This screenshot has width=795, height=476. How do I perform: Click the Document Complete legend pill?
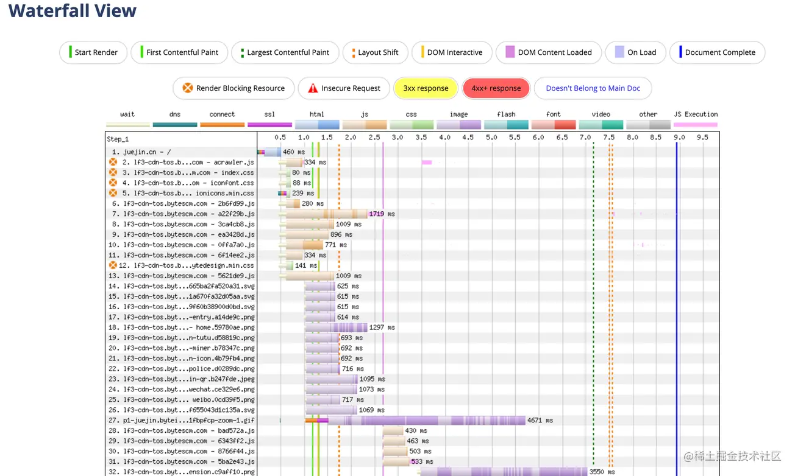pos(718,52)
